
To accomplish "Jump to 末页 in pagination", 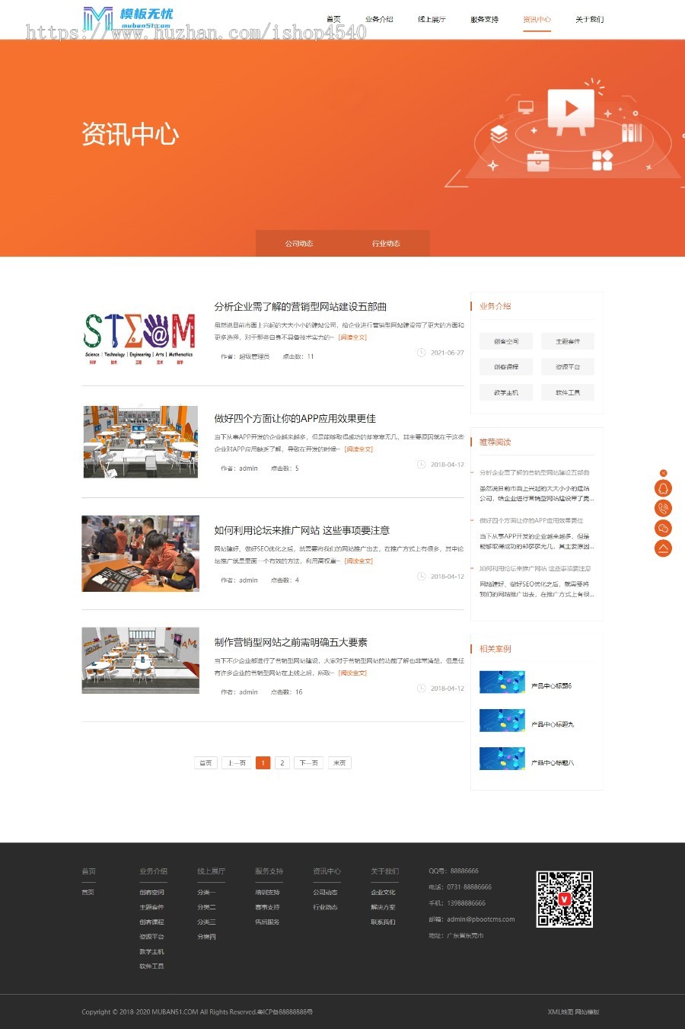I will (x=339, y=762).
